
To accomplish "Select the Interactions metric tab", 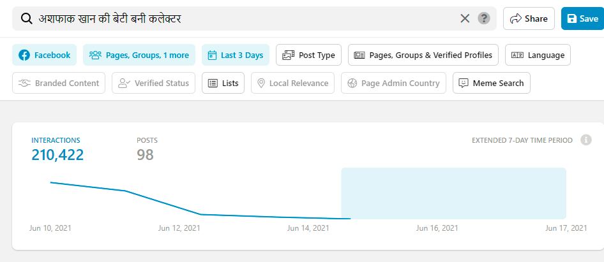I will coord(57,148).
